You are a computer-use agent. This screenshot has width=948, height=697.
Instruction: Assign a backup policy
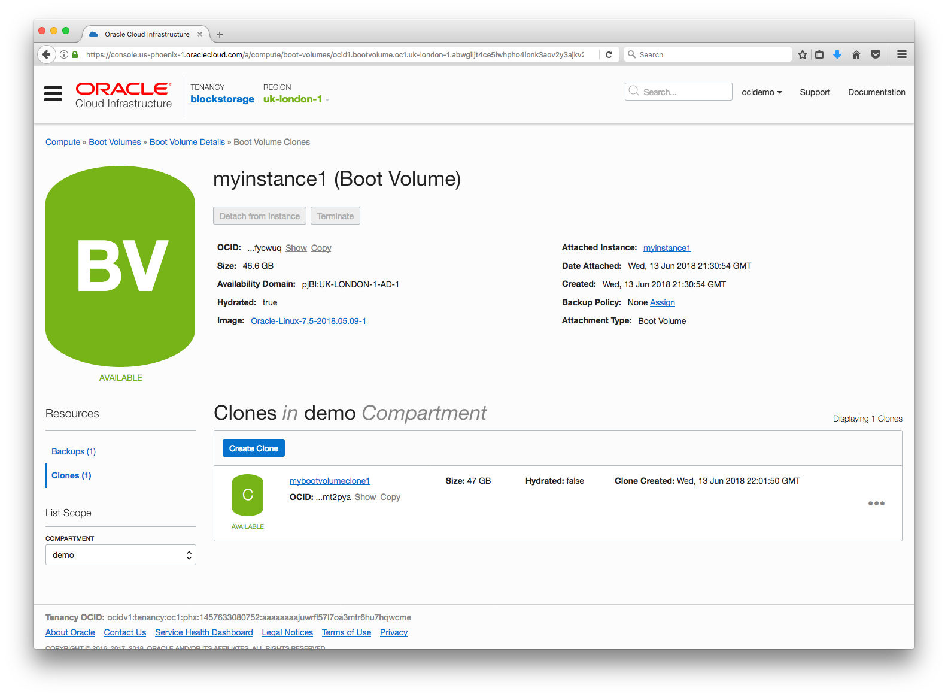(663, 302)
